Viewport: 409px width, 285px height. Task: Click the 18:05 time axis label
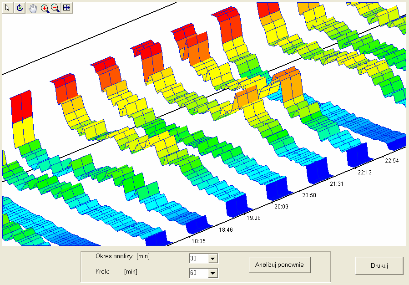tap(198, 241)
